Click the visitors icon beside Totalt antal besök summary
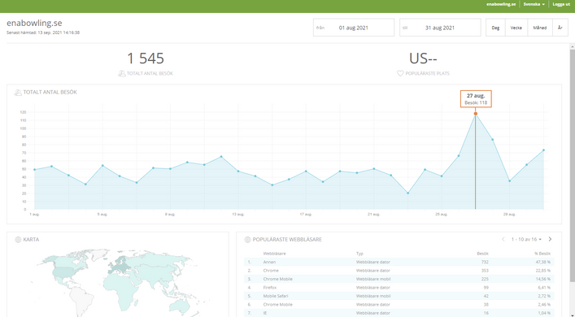Viewport: 575px width, 317px height. tap(122, 74)
